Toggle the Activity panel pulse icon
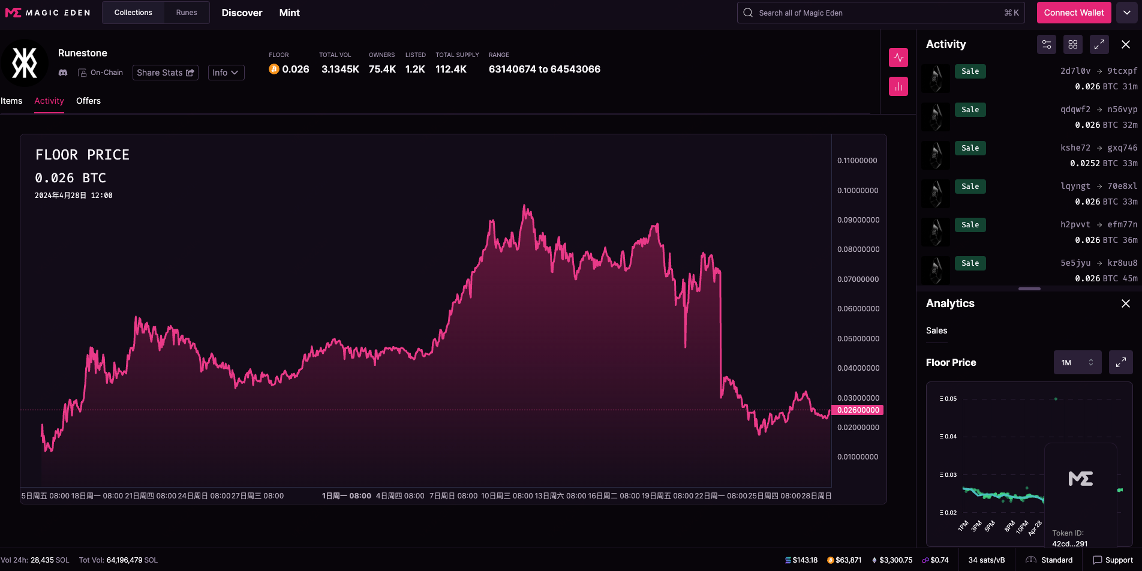The width and height of the screenshot is (1142, 571). tap(898, 58)
